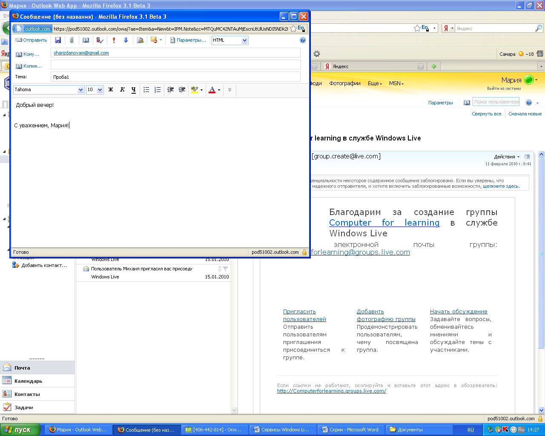Screen dimensions: 545x436
Task: Click the message body text area
Action: tap(160, 172)
